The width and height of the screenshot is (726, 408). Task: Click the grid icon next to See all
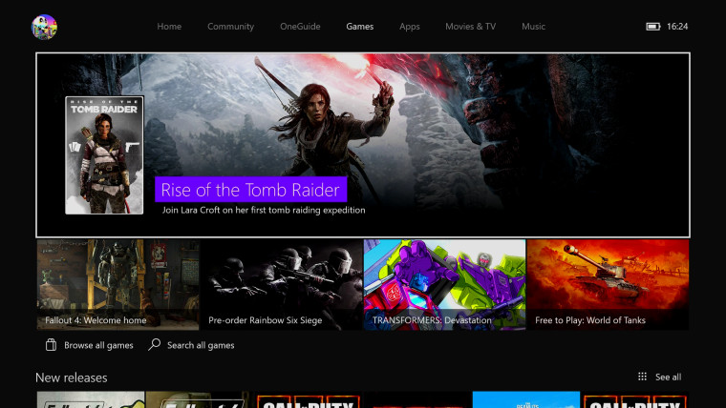click(642, 377)
